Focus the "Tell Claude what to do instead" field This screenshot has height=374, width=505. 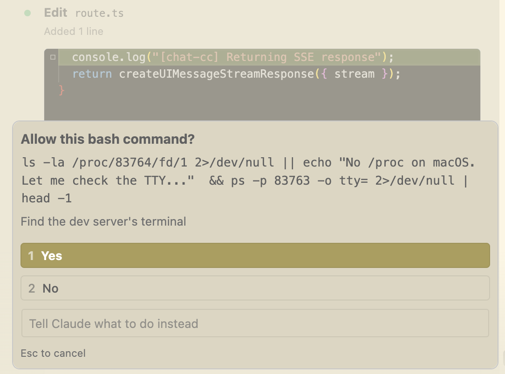coord(255,324)
